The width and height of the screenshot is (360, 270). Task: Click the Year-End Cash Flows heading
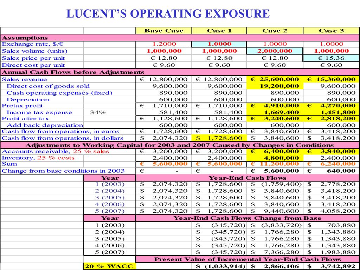click(x=247, y=178)
